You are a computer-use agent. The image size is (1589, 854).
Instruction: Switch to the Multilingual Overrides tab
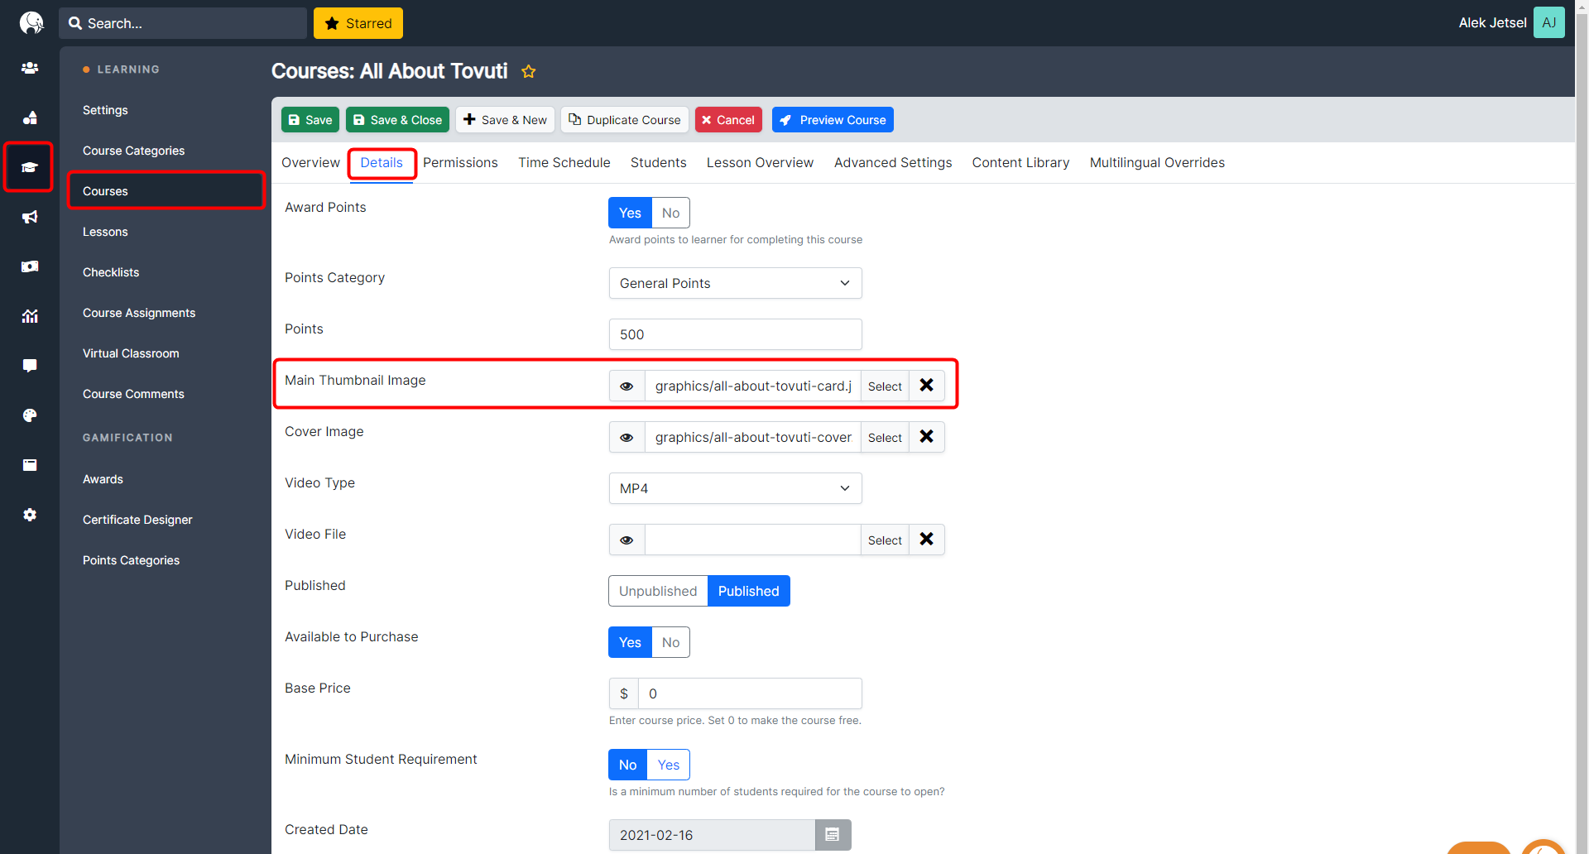[x=1157, y=162]
